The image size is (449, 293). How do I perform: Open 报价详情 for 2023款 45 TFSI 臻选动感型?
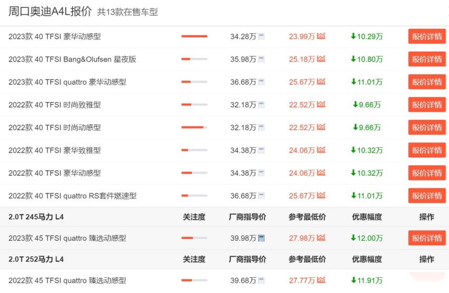pos(427,238)
